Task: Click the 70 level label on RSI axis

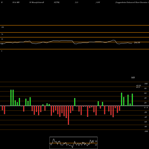Action: (x=2, y=34)
